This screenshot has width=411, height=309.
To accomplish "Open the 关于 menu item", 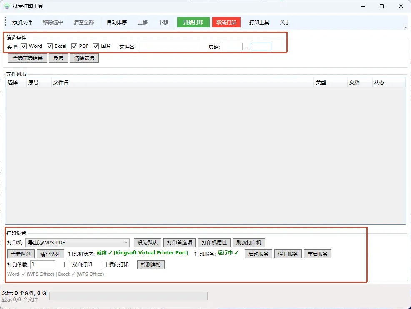I will pyautogui.click(x=285, y=22).
